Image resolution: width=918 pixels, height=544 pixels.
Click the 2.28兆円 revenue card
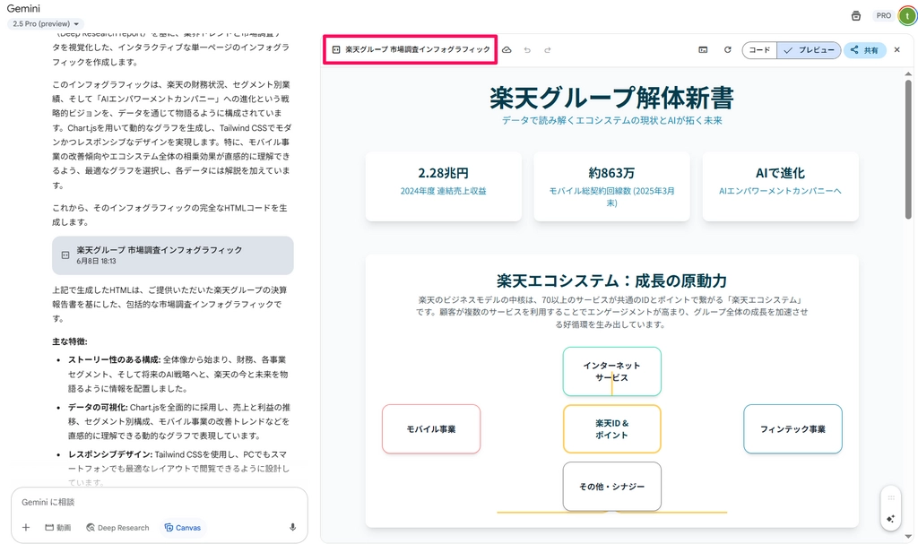click(x=443, y=186)
